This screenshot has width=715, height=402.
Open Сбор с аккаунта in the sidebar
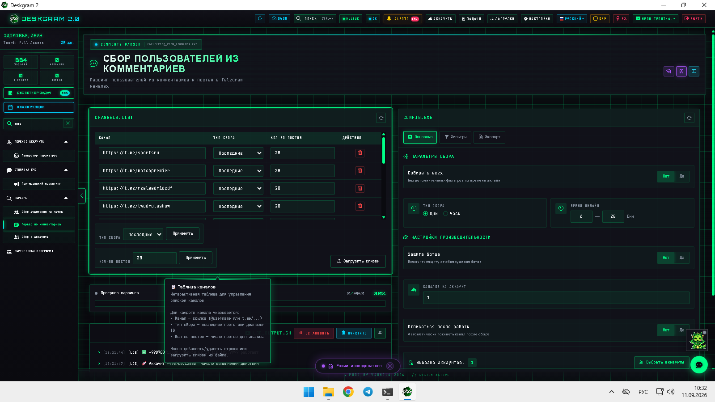(x=39, y=237)
